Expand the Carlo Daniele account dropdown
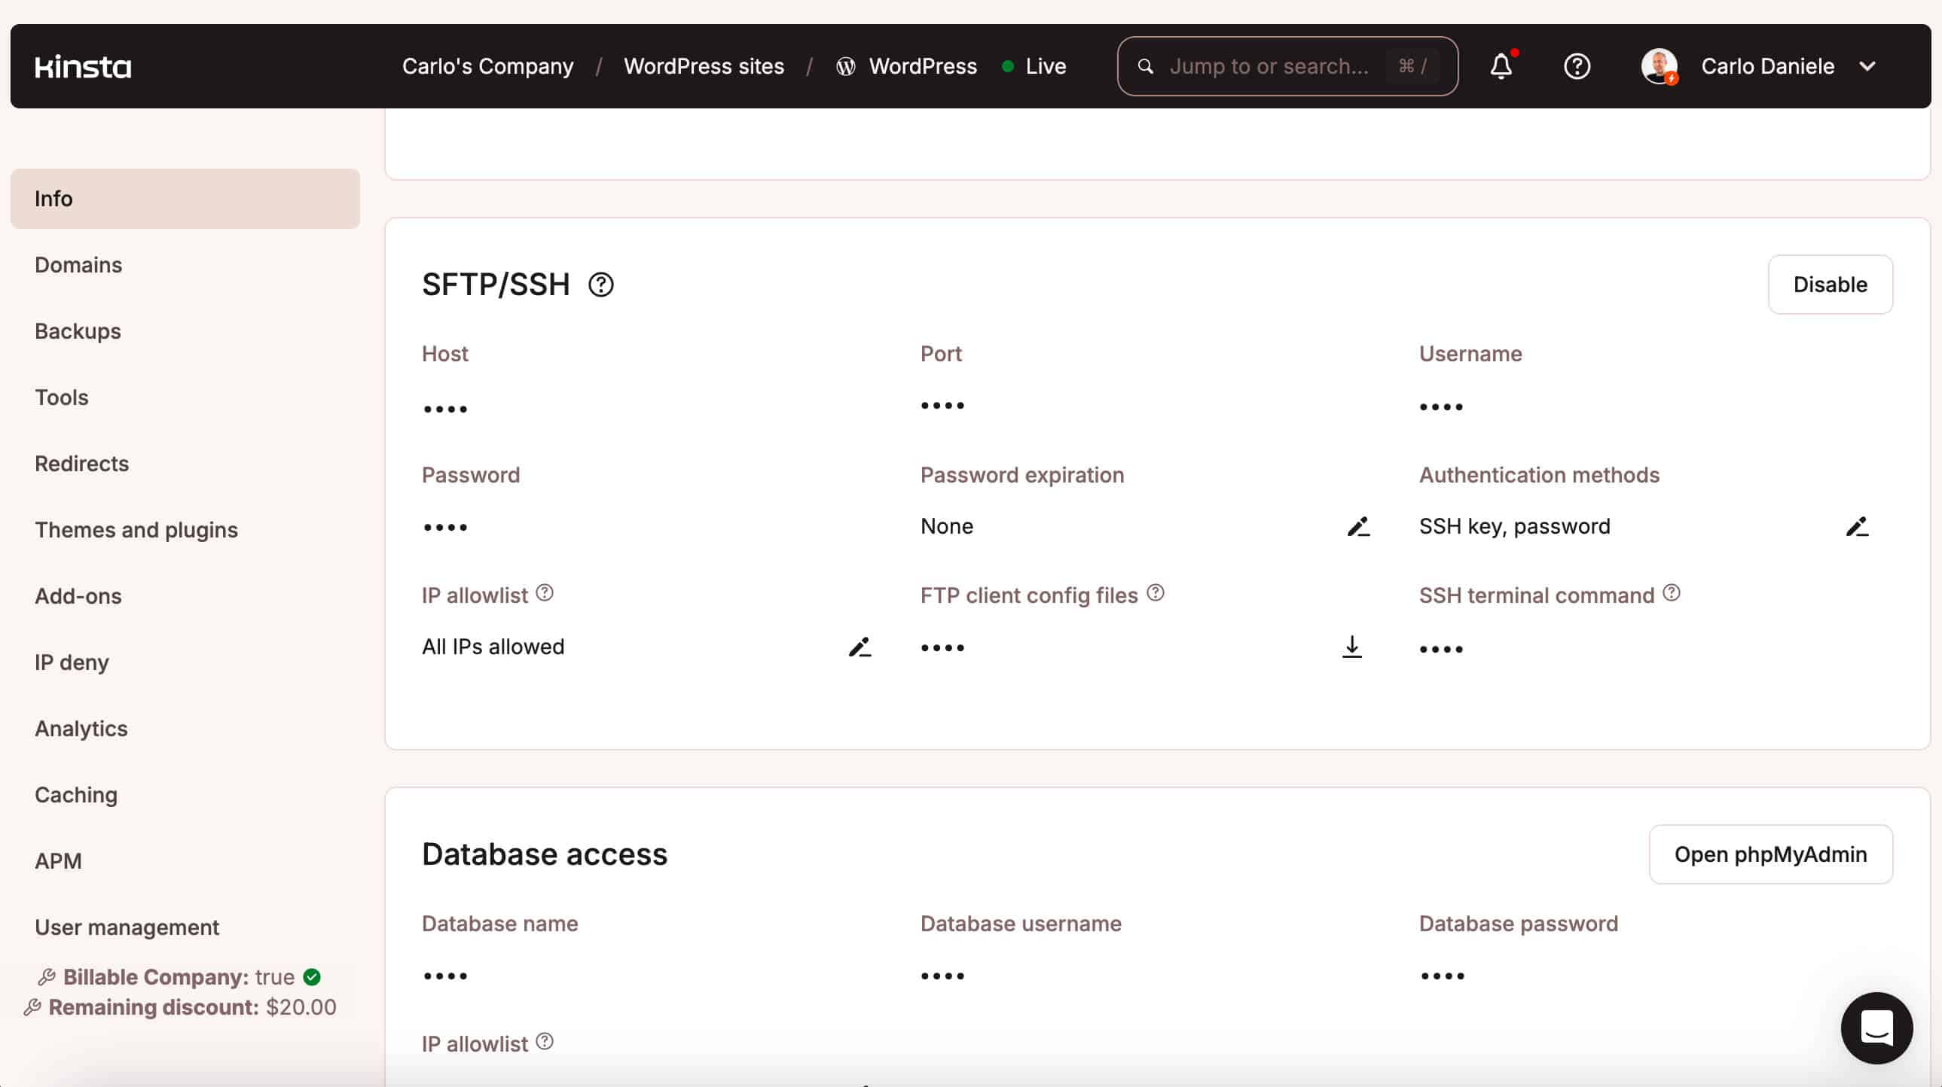This screenshot has width=1942, height=1087. tap(1867, 66)
